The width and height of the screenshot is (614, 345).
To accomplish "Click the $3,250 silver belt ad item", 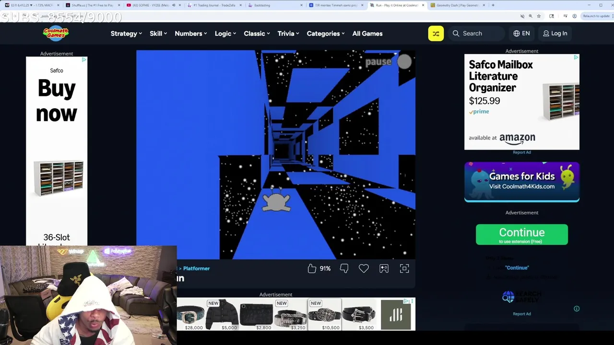I will click(x=291, y=314).
